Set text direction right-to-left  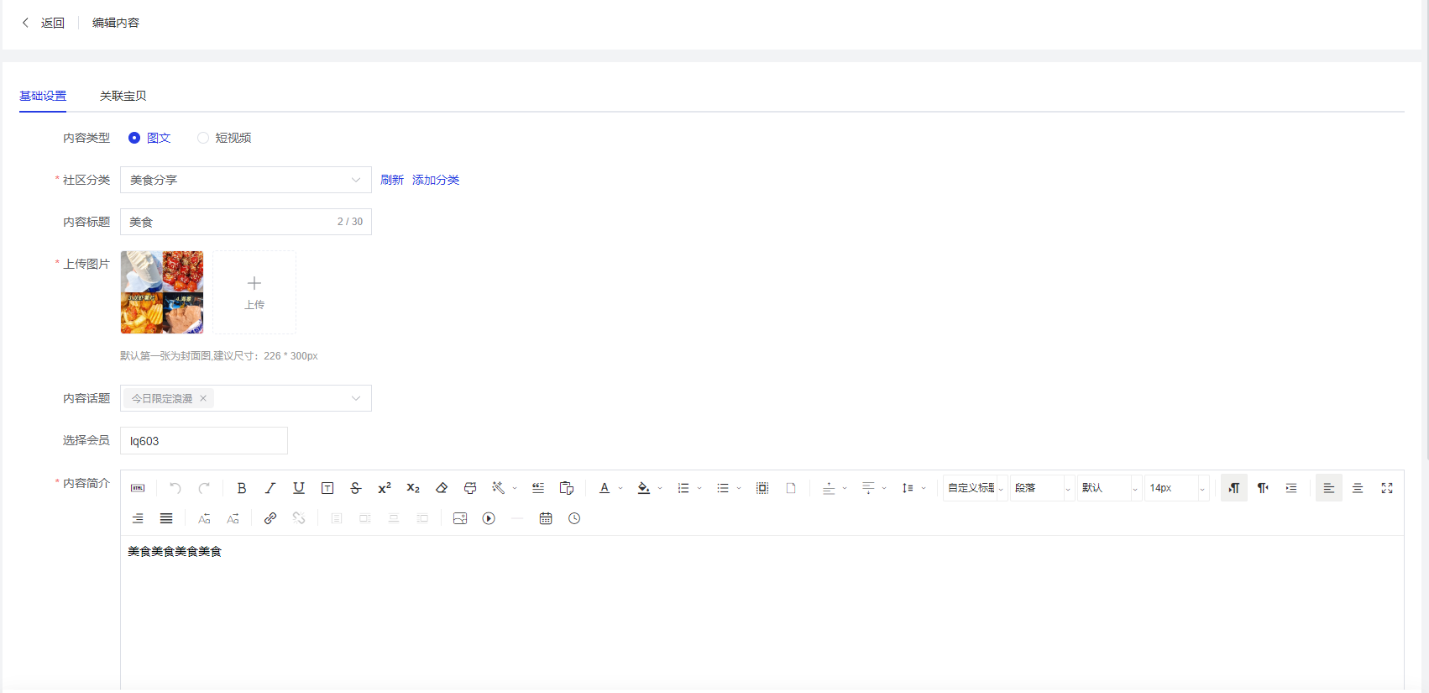point(1263,488)
